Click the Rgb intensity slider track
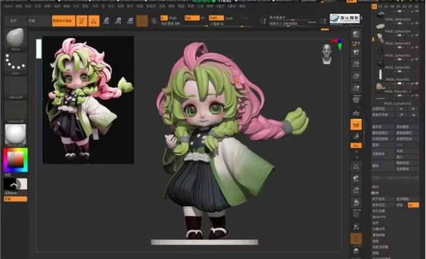This screenshot has height=259, width=426. 184,25
